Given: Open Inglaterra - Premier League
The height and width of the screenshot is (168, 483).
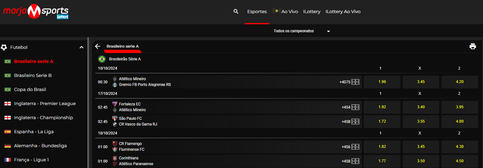Looking at the screenshot, I should [45, 103].
